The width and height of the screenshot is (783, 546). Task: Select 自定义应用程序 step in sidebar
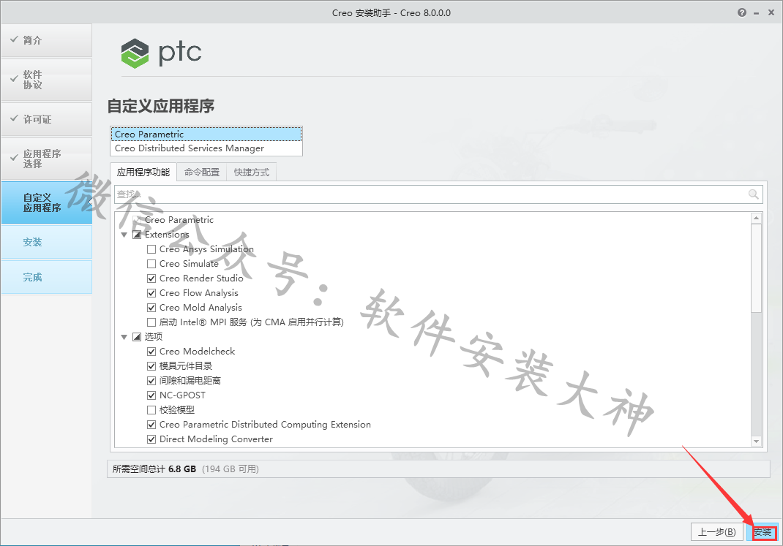(x=46, y=202)
